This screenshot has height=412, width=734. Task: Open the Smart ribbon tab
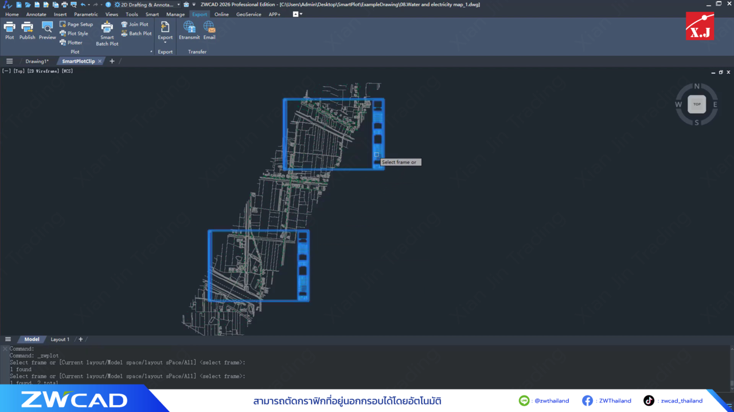pos(152,14)
